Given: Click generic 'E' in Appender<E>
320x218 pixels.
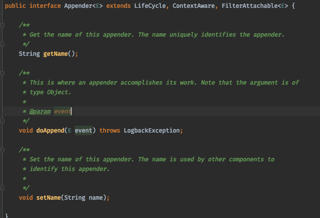Looking at the screenshot, I should tap(97, 6).
